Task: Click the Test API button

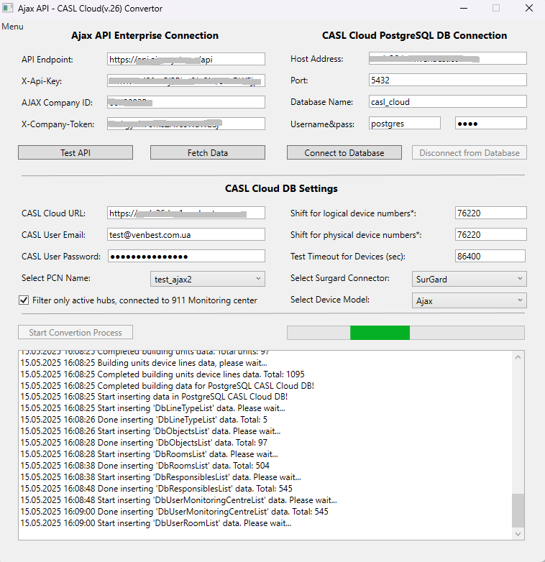Action: coord(75,152)
